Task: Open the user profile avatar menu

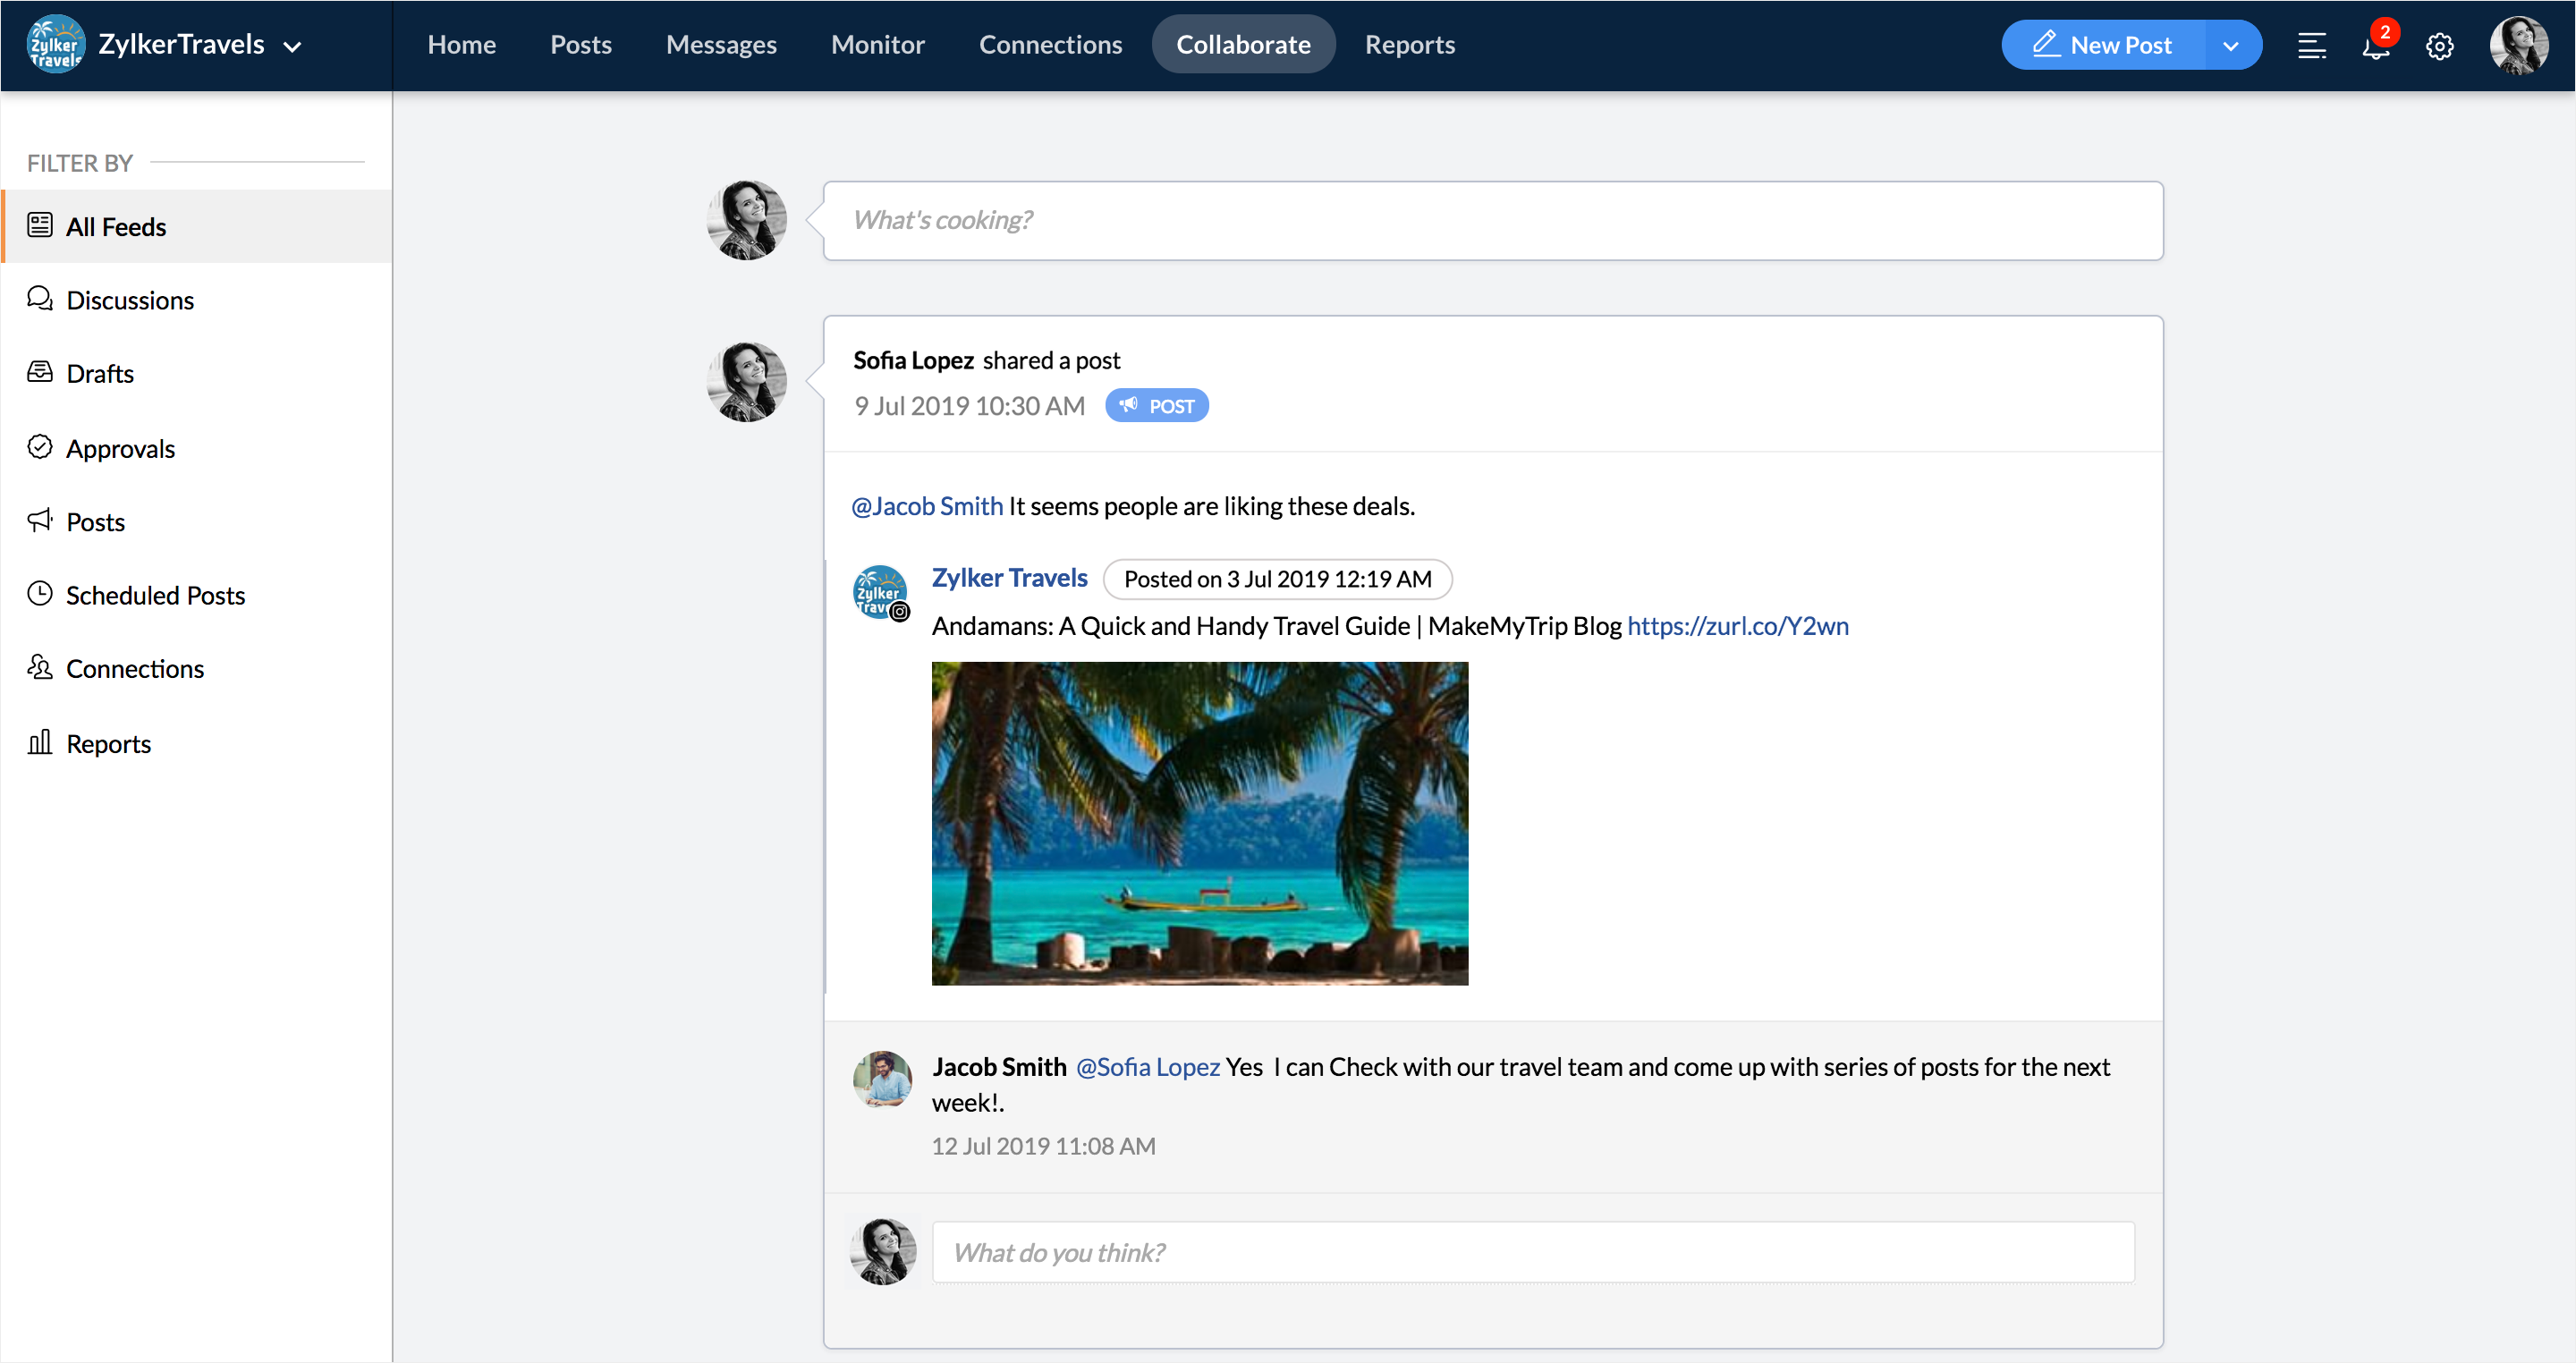Action: click(2518, 46)
